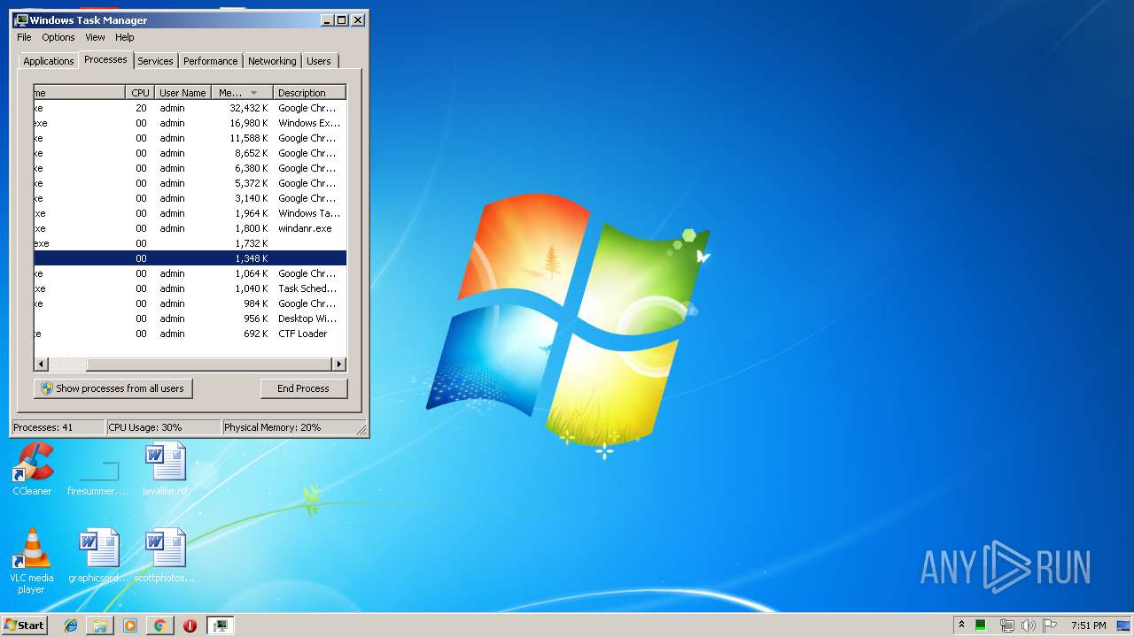Image resolution: width=1134 pixels, height=637 pixels.
Task: Open the Start menu
Action: click(x=24, y=625)
